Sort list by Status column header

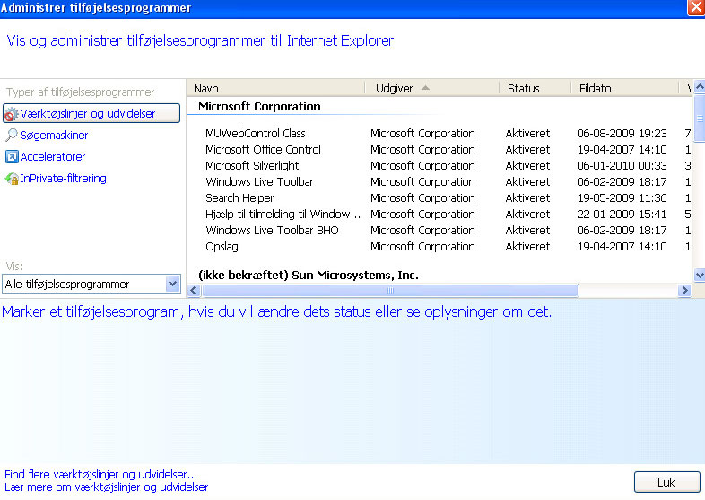(535, 88)
